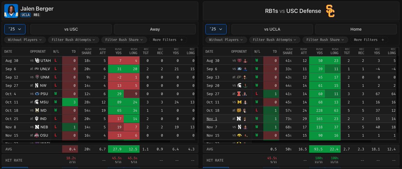
Task: Expand Filter Rush Share in USC Defense panel
Action: (x=325, y=40)
